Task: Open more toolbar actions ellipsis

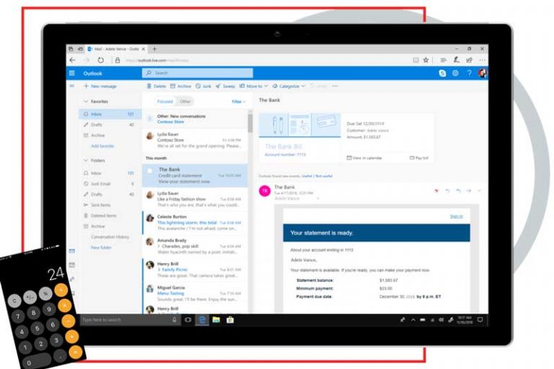Action: 335,86
